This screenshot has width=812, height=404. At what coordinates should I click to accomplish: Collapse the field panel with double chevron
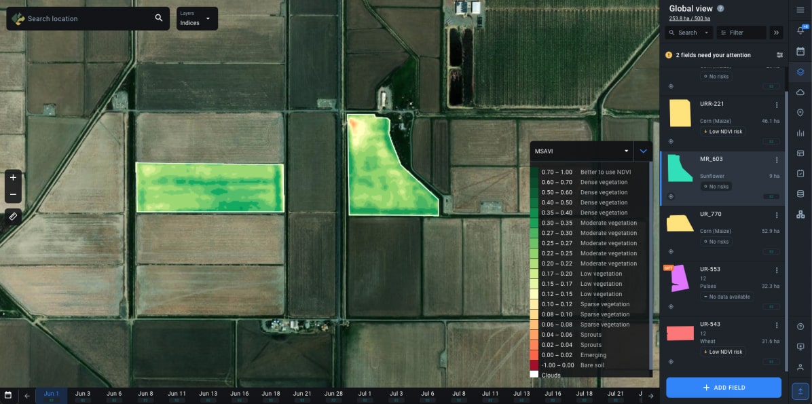pyautogui.click(x=776, y=33)
